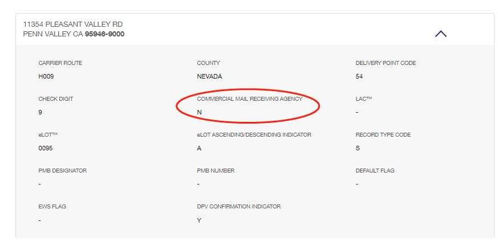
Task: Click the LAC label
Action: click(x=363, y=99)
